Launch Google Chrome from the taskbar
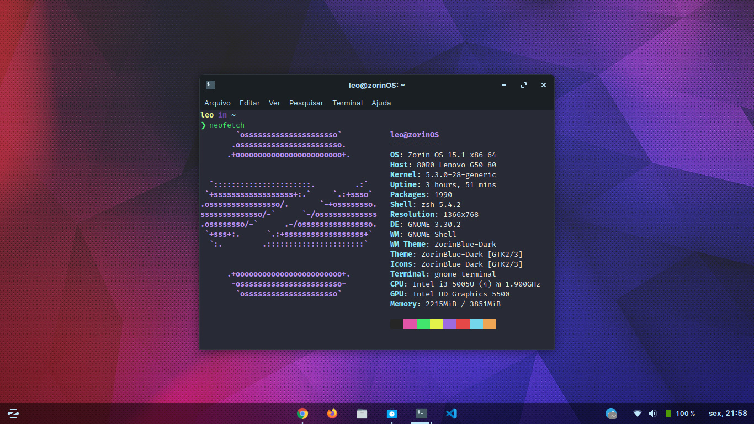 pyautogui.click(x=302, y=413)
